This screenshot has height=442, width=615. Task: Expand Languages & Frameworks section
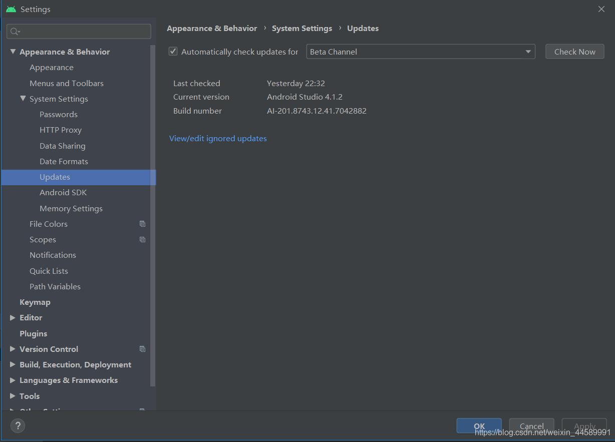13,380
